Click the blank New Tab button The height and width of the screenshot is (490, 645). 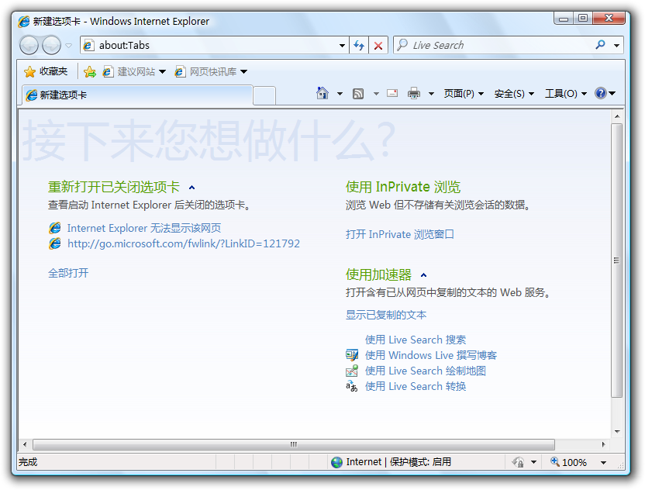pos(264,96)
